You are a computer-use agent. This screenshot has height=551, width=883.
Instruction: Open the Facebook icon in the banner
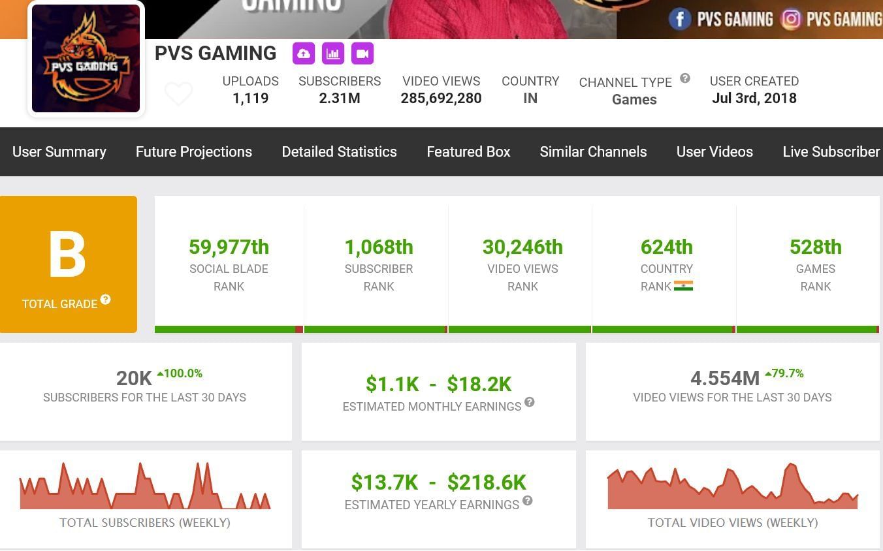coord(679,19)
